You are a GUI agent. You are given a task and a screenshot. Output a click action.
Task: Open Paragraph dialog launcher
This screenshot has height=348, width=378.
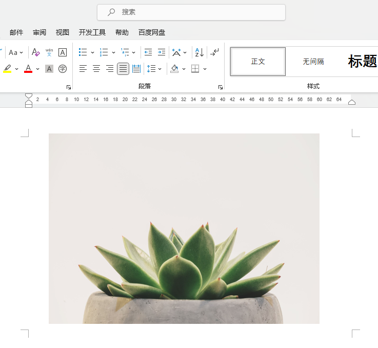tap(221, 87)
